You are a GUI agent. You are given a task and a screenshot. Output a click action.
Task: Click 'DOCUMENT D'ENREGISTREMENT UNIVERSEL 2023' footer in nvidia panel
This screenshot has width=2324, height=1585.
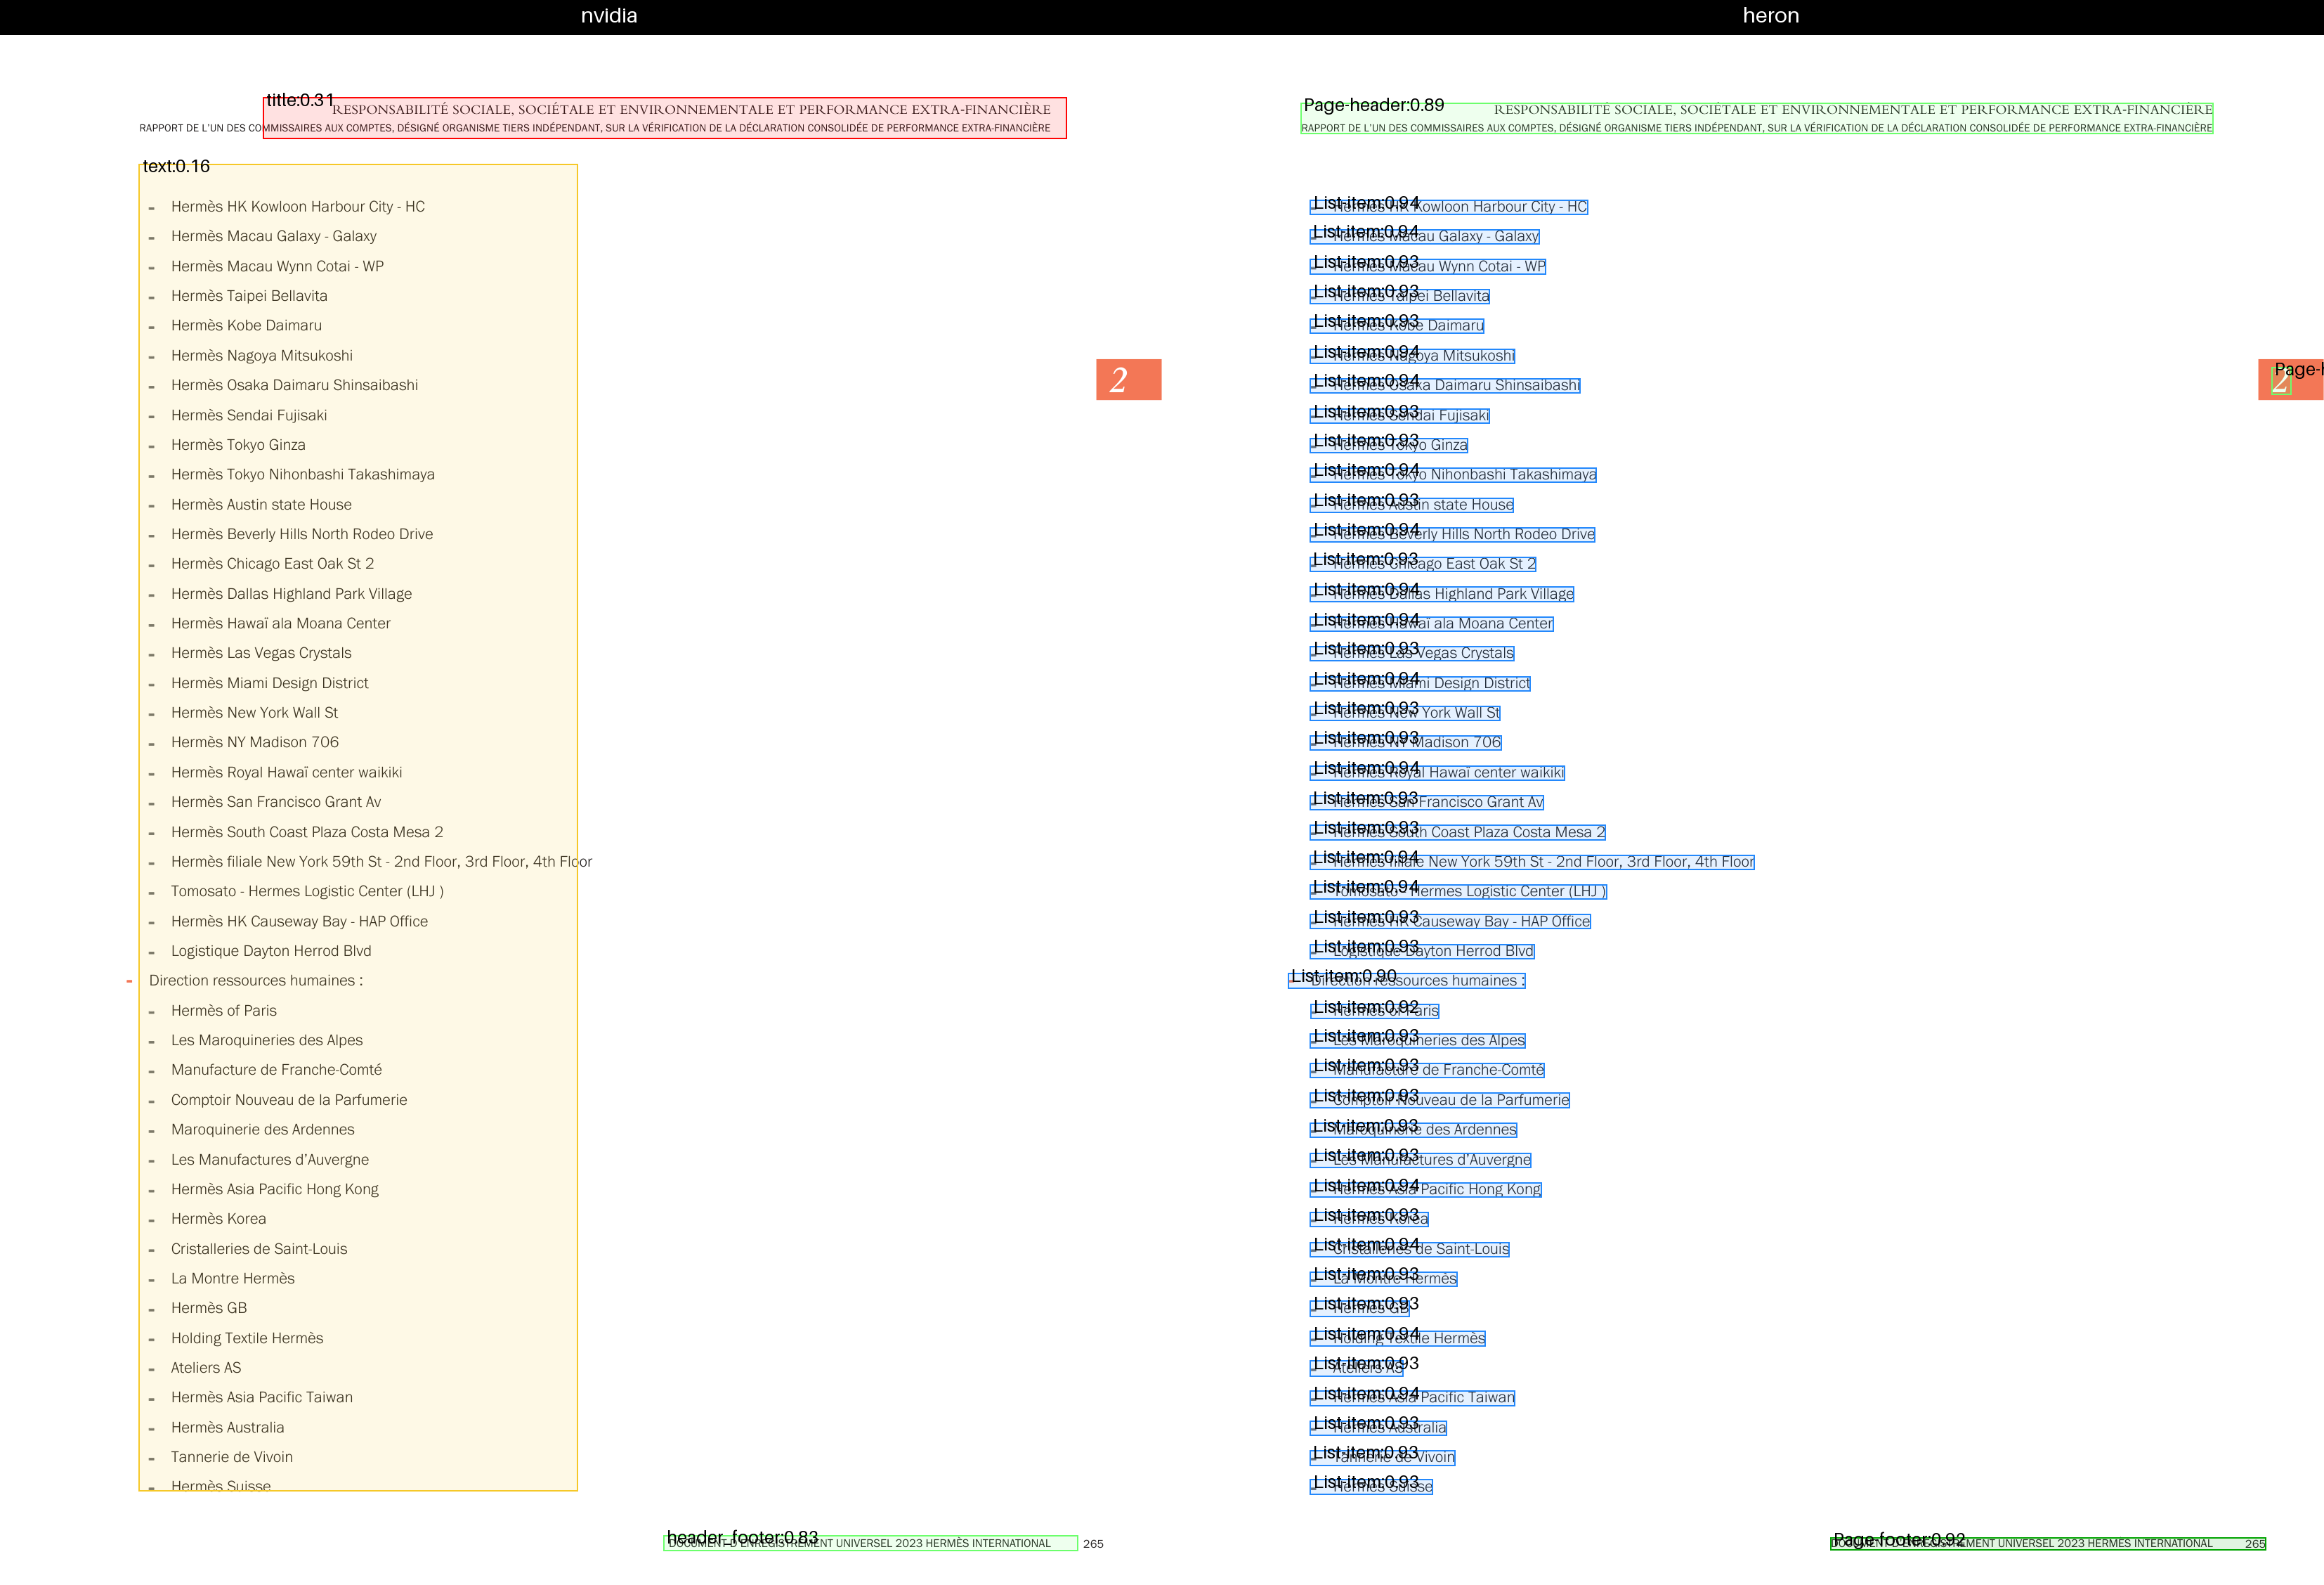(859, 1543)
